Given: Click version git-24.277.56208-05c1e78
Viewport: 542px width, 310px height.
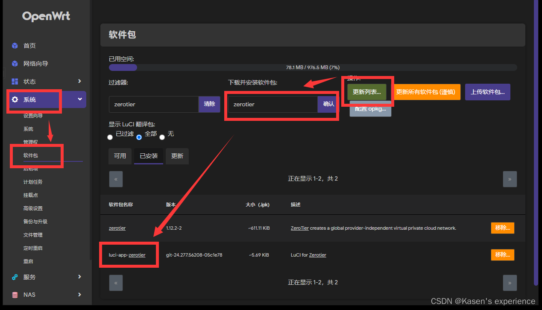Looking at the screenshot, I should [194, 255].
